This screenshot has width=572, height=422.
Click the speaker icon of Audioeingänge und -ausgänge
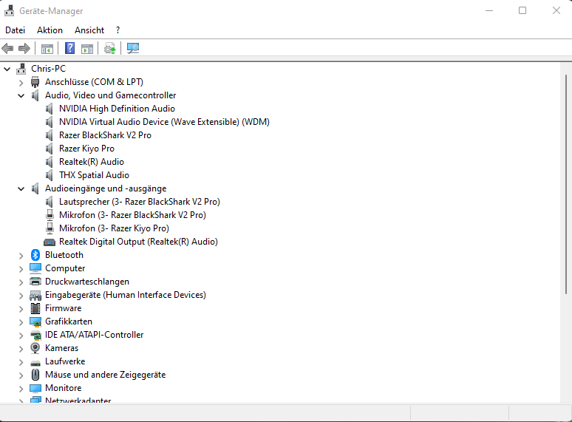[35, 188]
